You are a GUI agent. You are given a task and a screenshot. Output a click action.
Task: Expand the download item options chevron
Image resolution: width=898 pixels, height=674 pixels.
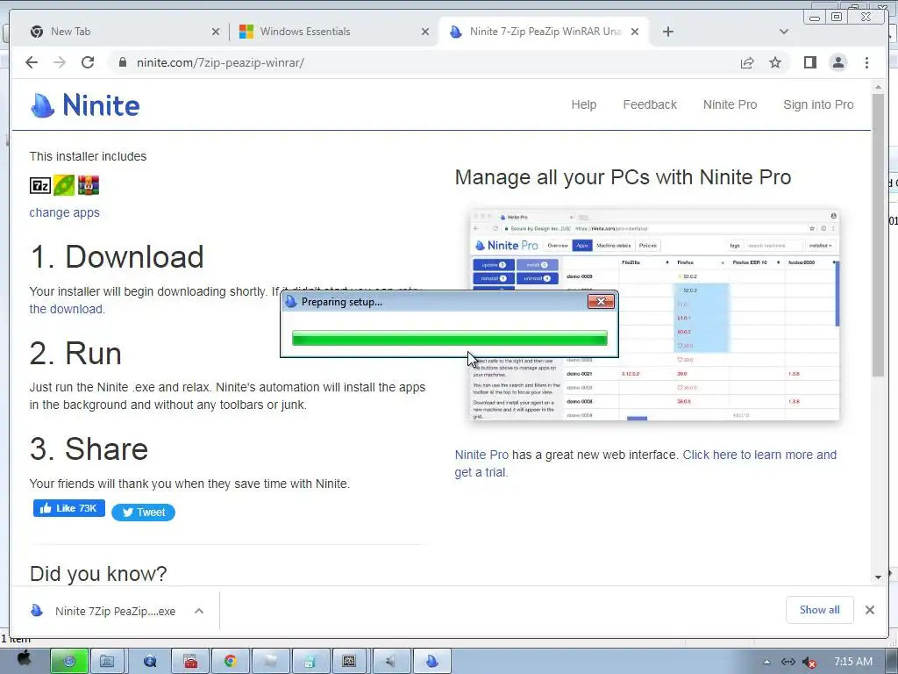(199, 611)
